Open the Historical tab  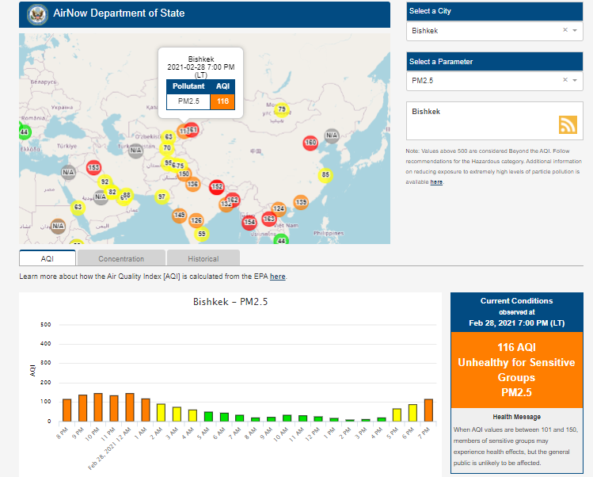click(203, 258)
